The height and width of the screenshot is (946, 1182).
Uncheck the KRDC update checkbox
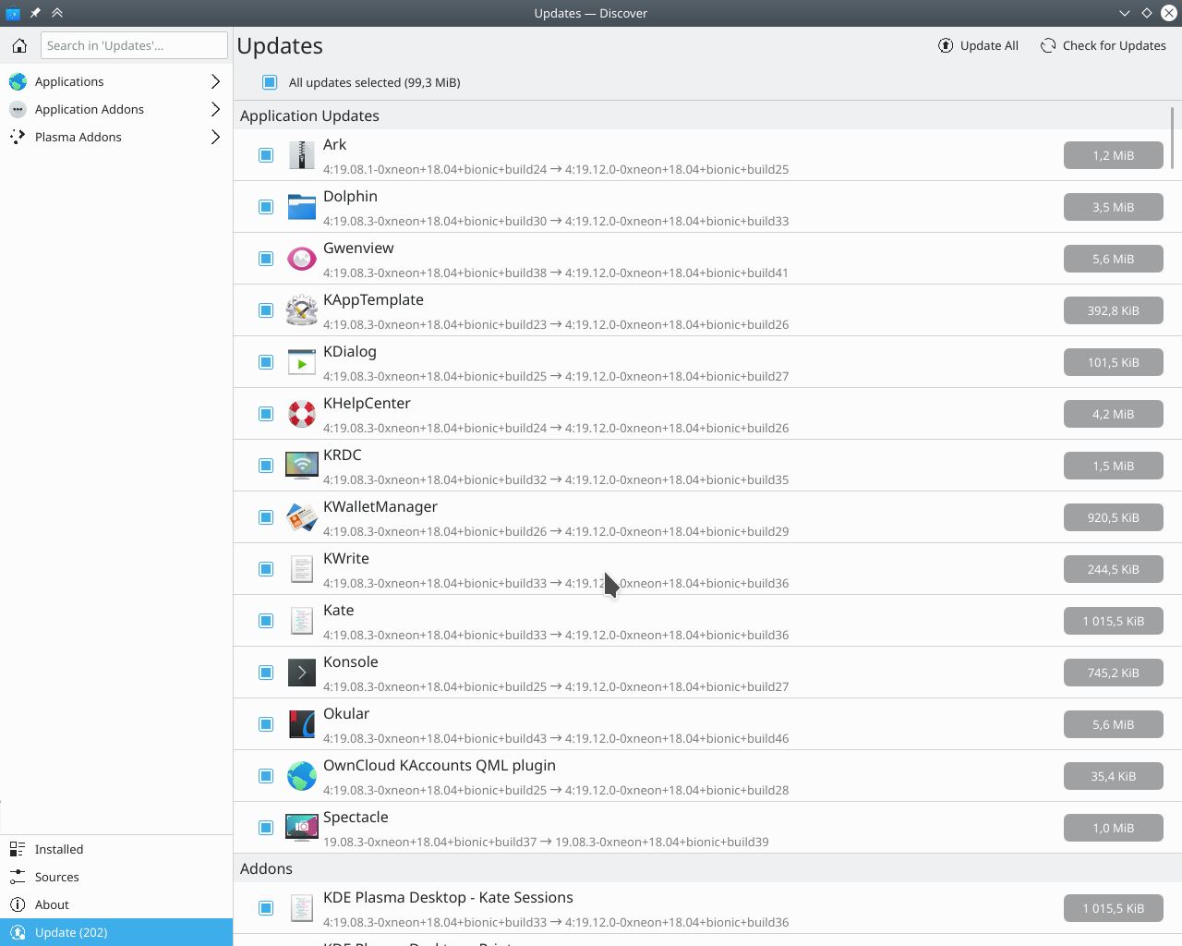[266, 466]
